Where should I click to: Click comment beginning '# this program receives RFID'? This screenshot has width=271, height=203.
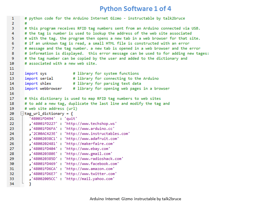pyautogui.click(x=112, y=28)
